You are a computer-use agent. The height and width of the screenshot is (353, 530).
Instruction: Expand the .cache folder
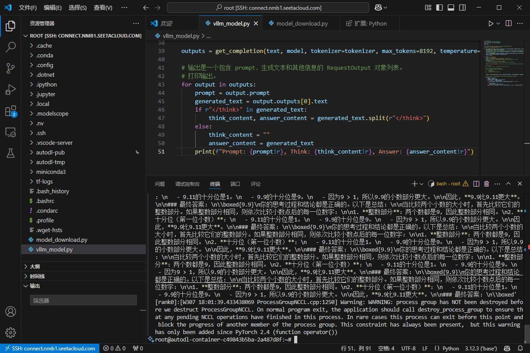click(x=83, y=45)
